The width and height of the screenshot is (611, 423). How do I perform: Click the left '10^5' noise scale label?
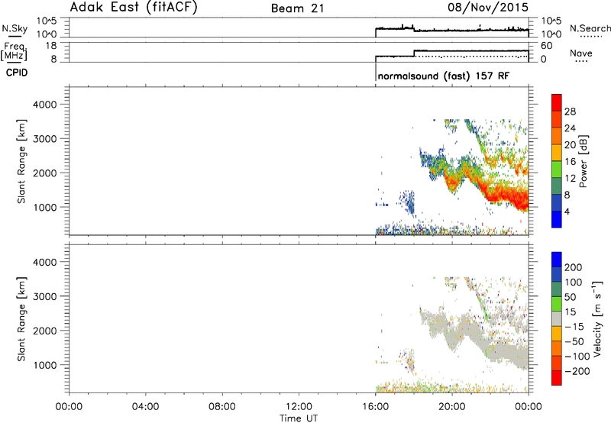pyautogui.click(x=47, y=21)
